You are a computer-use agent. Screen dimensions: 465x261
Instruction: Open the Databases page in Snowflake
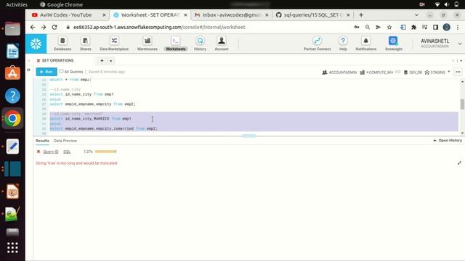[x=62, y=43]
